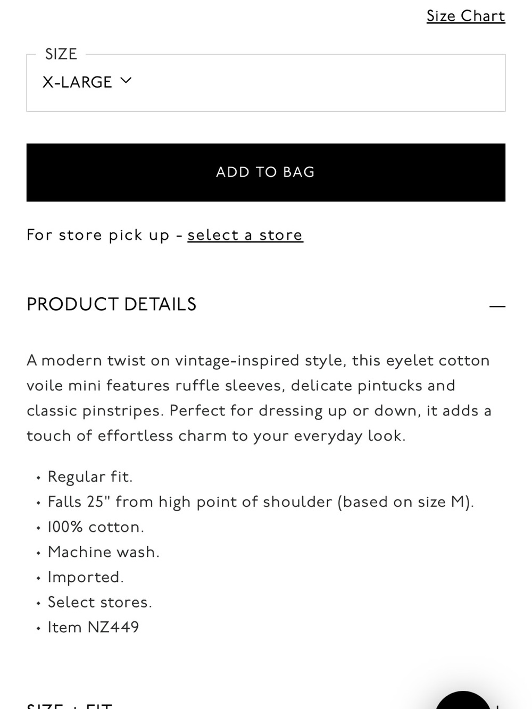Collapse Product Details with the minus icon
The image size is (532, 709).
pos(497,306)
